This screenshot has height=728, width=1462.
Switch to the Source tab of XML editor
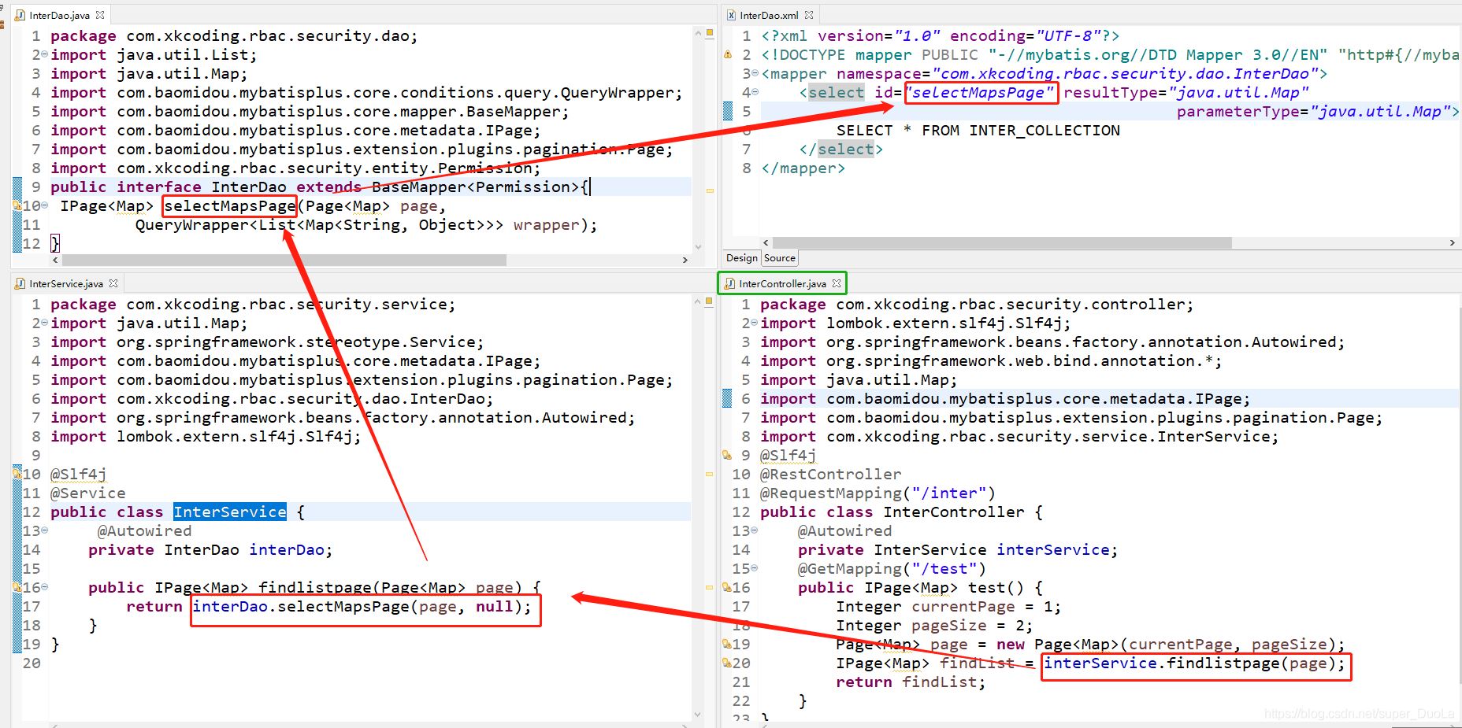pos(779,258)
